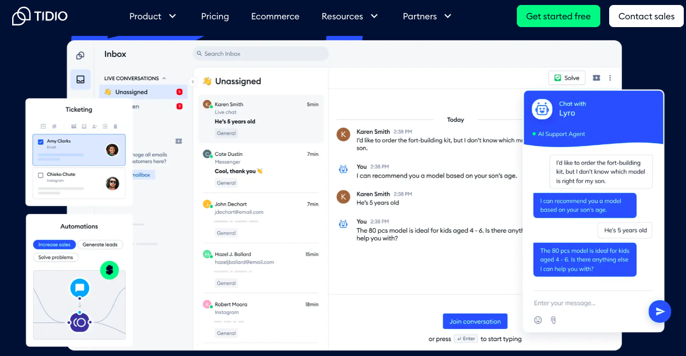
Task: Click the green dollar icon in the Automations flow
Action: pyautogui.click(x=109, y=270)
